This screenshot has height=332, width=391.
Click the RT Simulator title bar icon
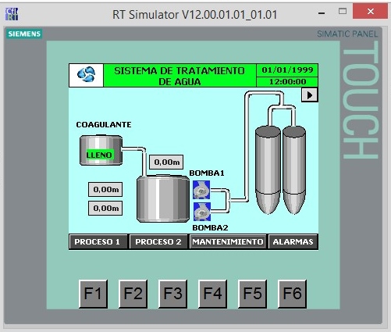pos(12,14)
